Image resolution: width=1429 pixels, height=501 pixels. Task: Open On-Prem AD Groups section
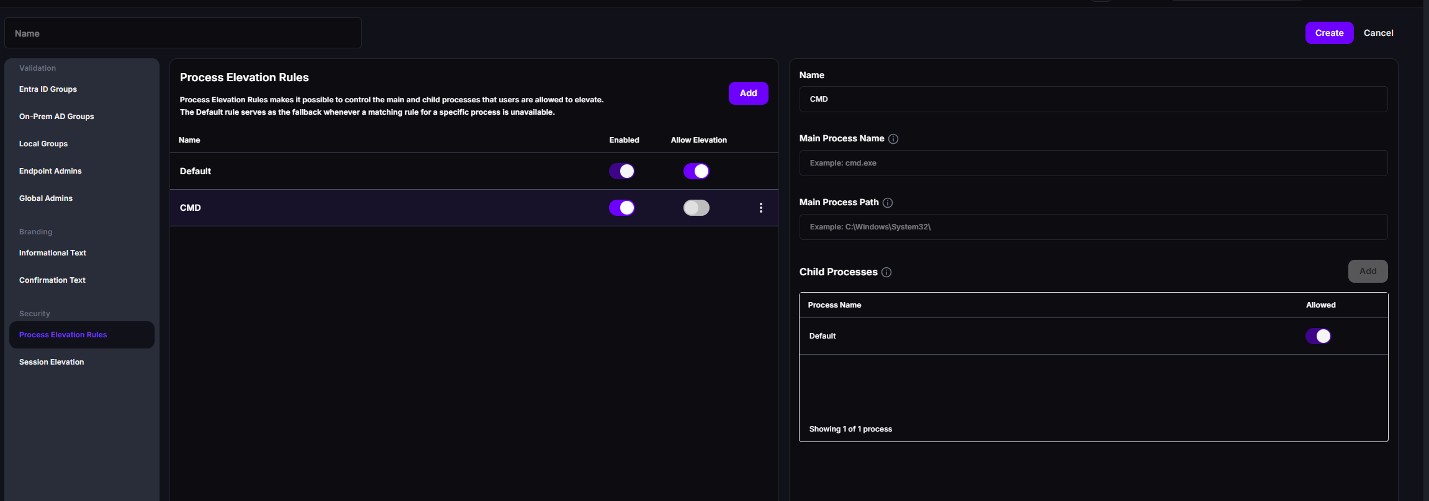56,117
